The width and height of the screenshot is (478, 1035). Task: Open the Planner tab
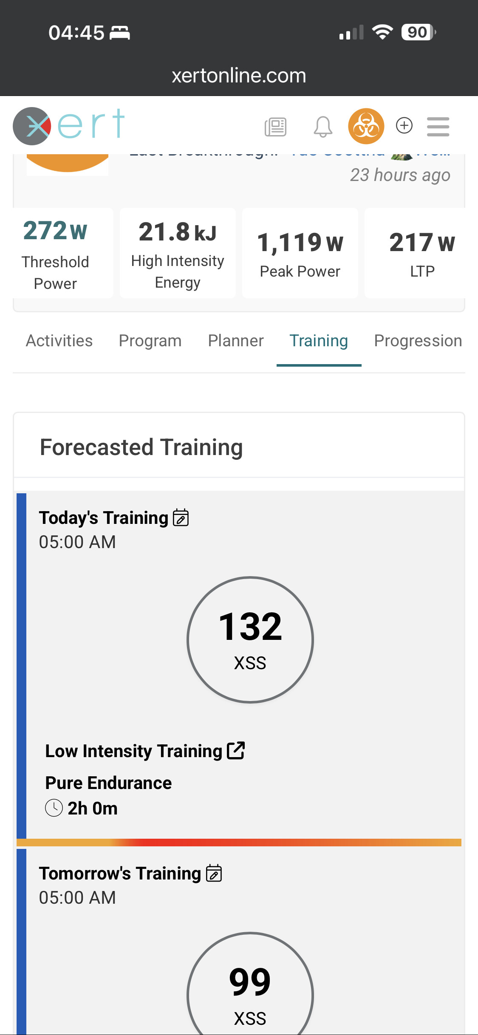coord(236,341)
